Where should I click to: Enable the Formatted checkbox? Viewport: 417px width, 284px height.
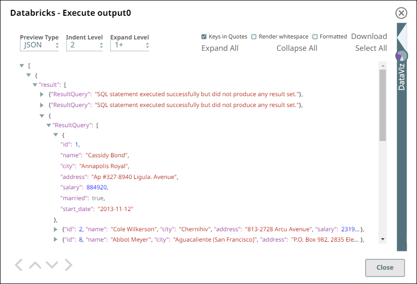coord(315,36)
